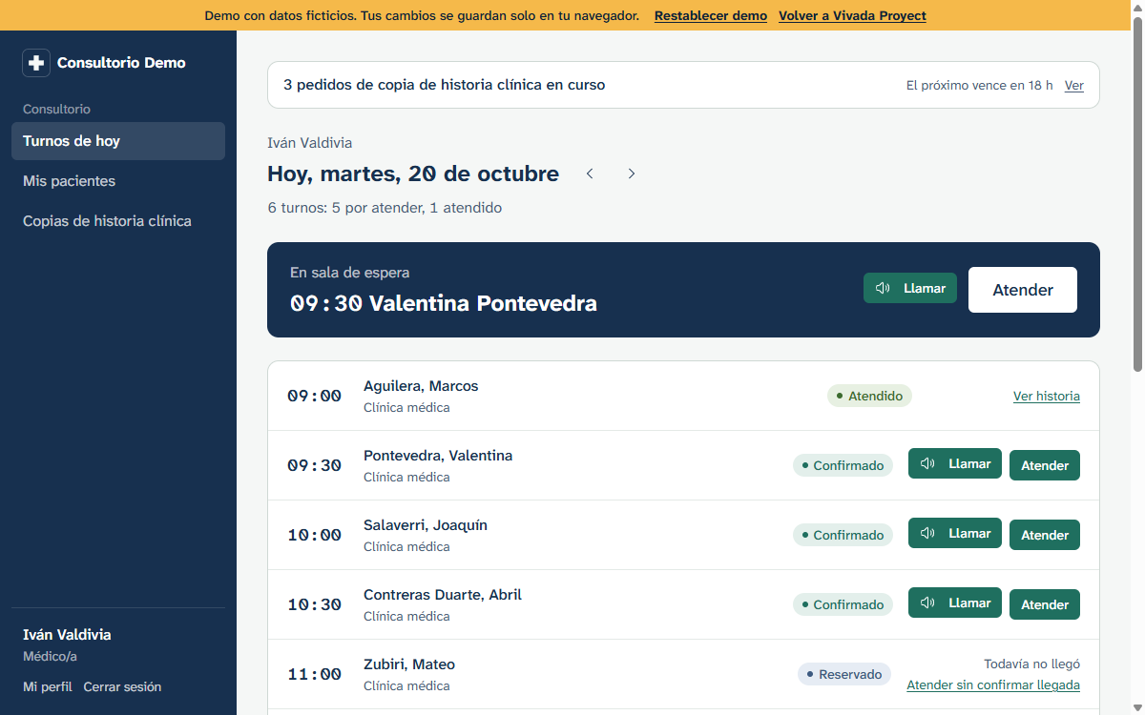Click the Consultorio Demo cross logo icon
This screenshot has width=1145, height=715.
36,63
